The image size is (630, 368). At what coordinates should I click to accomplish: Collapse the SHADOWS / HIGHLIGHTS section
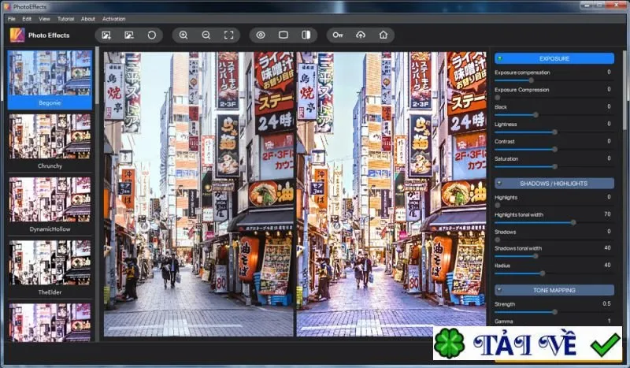554,184
